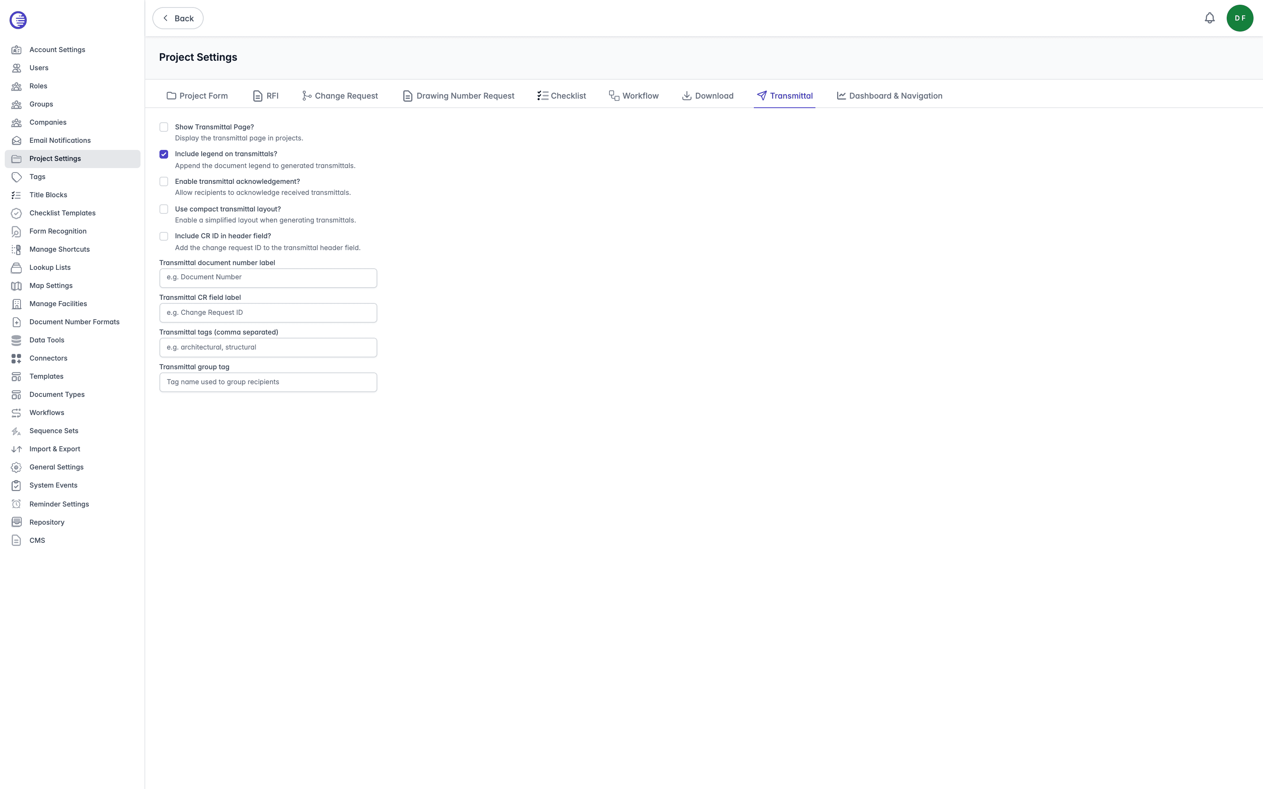Viewport: 1263px width, 789px height.
Task: Click the Sequence Sets icon
Action: click(x=17, y=431)
